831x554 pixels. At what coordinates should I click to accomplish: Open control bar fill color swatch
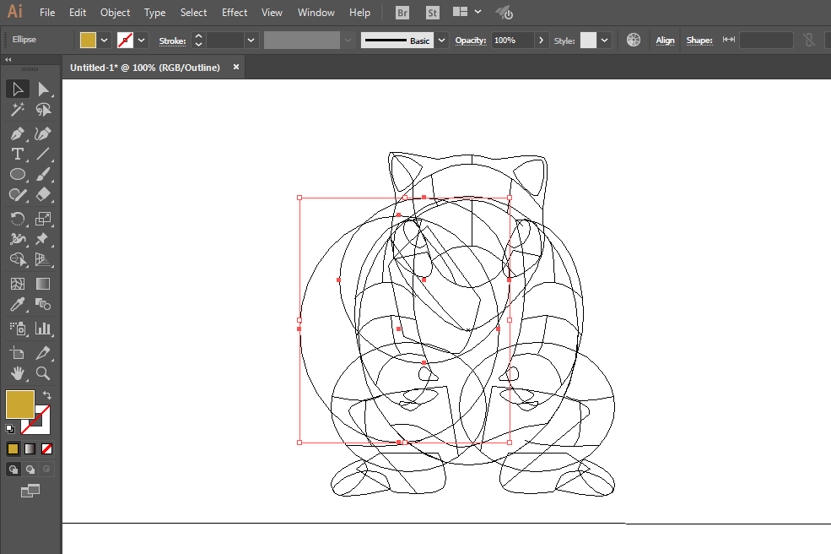pos(88,41)
